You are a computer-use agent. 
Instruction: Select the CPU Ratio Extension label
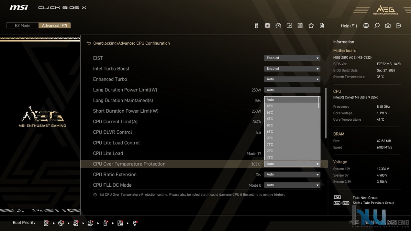(x=115, y=175)
